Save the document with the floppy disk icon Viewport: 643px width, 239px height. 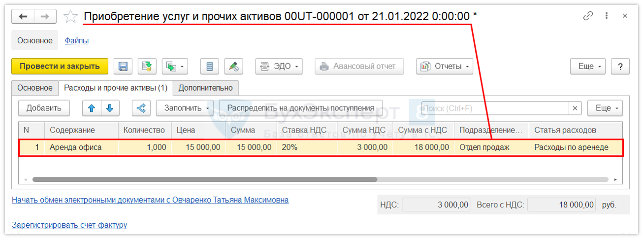tap(123, 66)
